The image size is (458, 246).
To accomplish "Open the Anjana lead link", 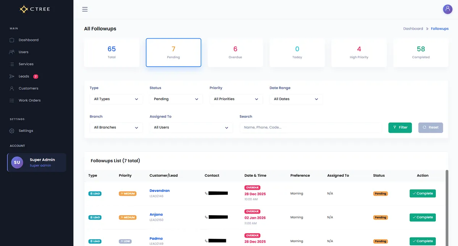I will click(x=156, y=215).
